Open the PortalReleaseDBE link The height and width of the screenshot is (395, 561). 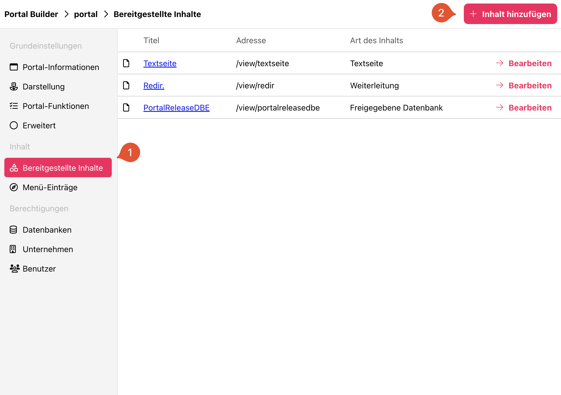point(176,108)
